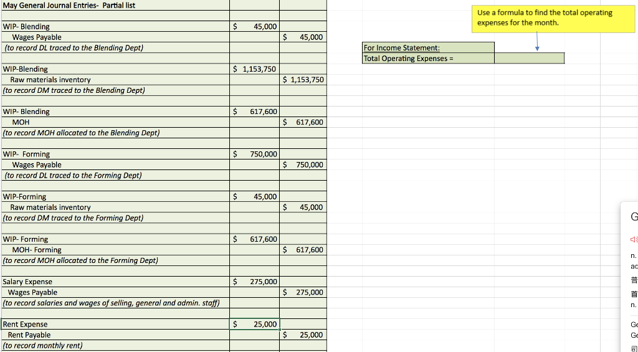This screenshot has width=638, height=352.
Task: Select the Wages Payable label in the $750,000 row
Action: [x=37, y=165]
